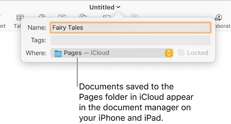Click the Name field containing Fairy Tales
The image size is (231, 124).
[130, 28]
